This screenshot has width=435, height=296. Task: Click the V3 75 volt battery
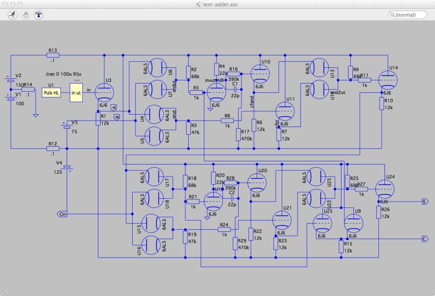click(x=67, y=126)
